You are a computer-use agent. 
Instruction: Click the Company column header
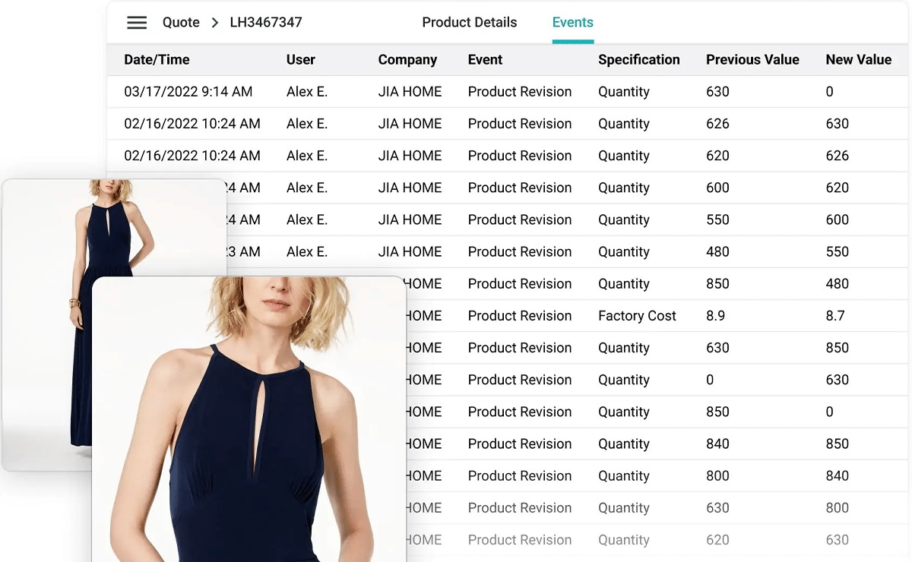point(407,59)
